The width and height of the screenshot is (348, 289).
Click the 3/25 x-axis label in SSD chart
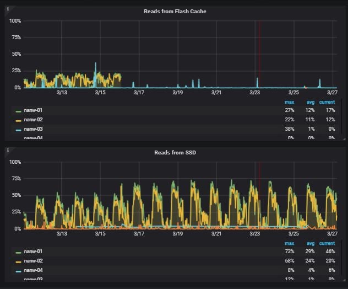coord(293,234)
